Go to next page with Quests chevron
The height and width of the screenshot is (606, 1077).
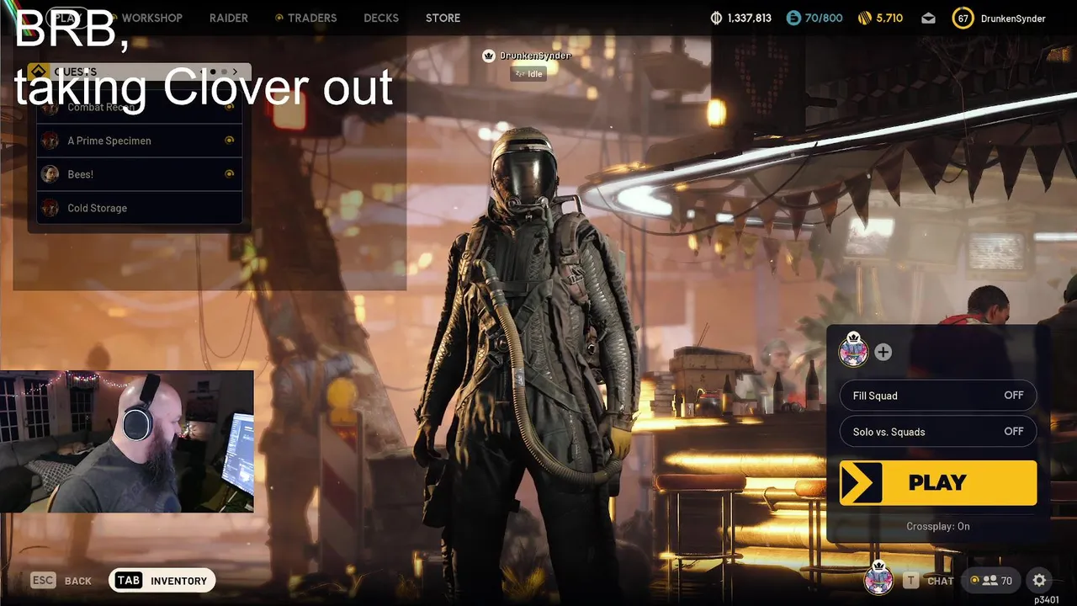[235, 72]
